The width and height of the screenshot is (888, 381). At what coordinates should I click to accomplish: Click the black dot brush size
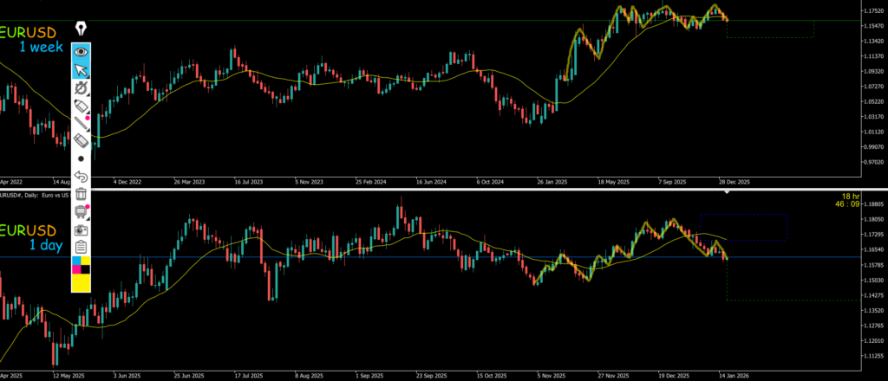point(82,159)
